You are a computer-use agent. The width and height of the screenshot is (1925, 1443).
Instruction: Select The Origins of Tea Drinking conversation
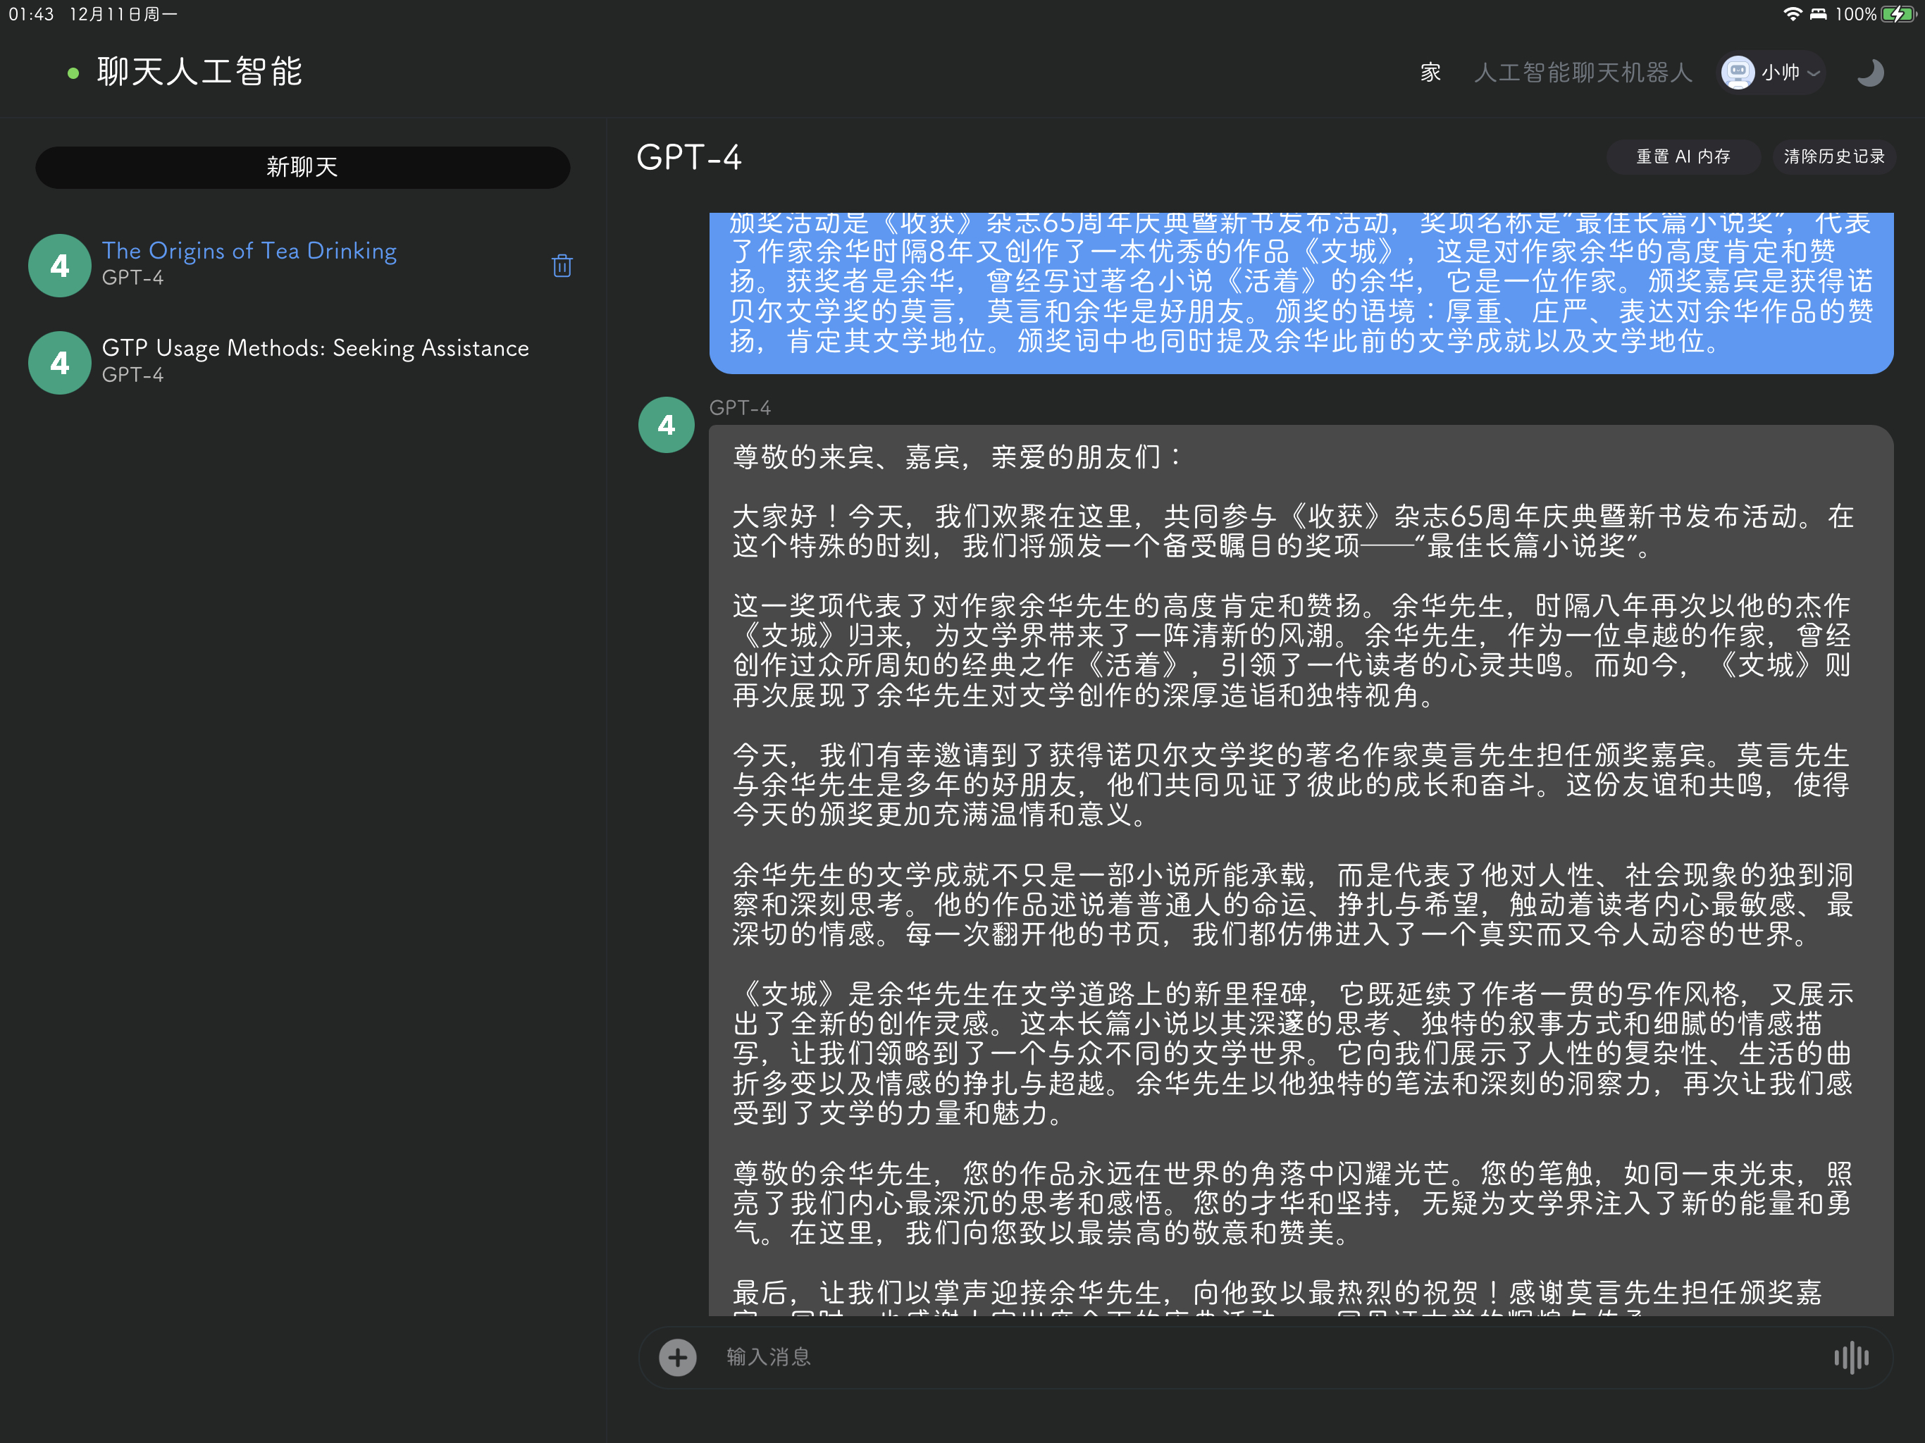point(249,251)
